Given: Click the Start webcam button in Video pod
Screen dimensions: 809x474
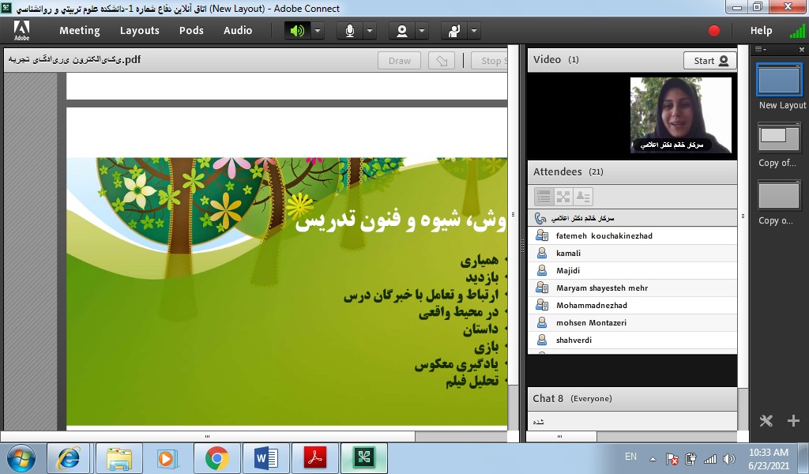Looking at the screenshot, I should (x=709, y=61).
